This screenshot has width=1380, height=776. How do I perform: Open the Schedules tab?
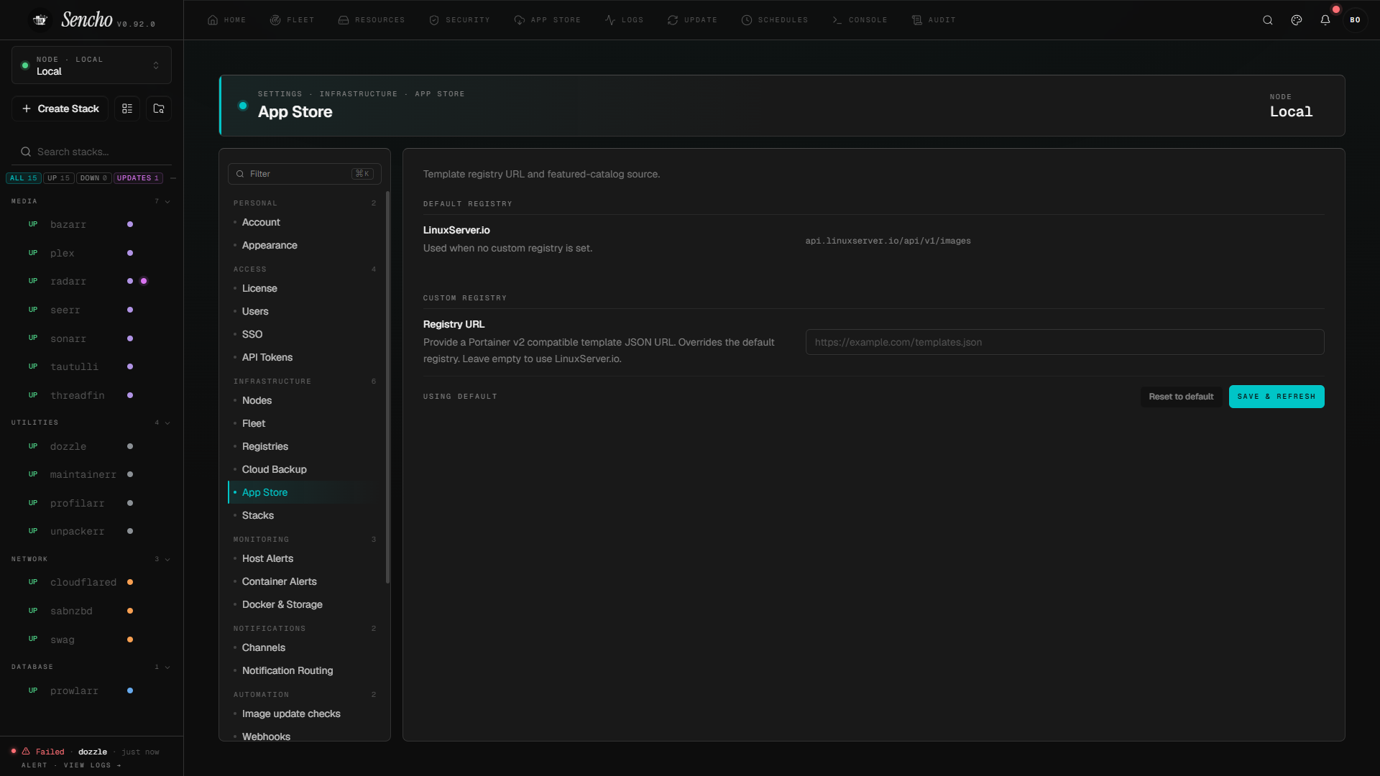coord(774,20)
